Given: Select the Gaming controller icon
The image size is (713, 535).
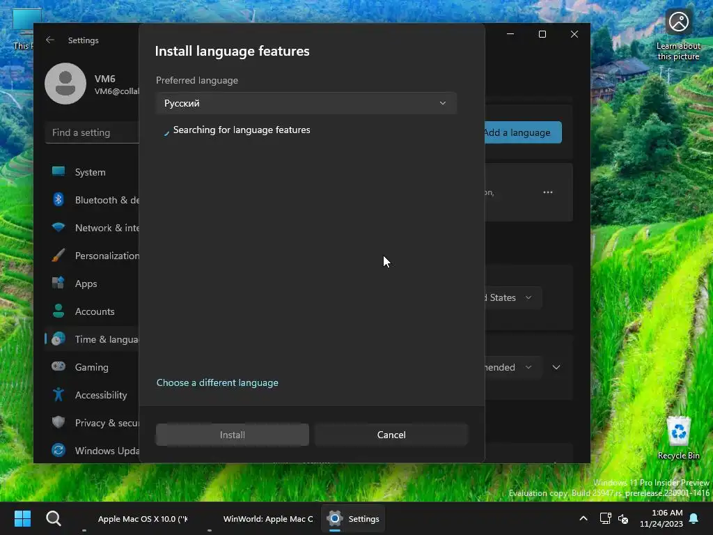Looking at the screenshot, I should pyautogui.click(x=58, y=366).
